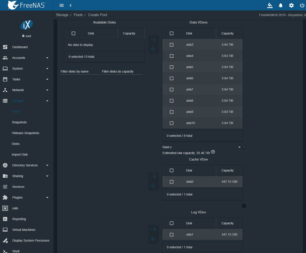
Task: Click left arrow to remove Cache VDev disk
Action: click(153, 186)
